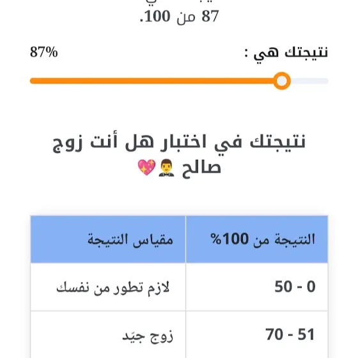
Task: Click the heading نتيجتك في اختبار هل أنت زوج
Action: (x=179, y=143)
